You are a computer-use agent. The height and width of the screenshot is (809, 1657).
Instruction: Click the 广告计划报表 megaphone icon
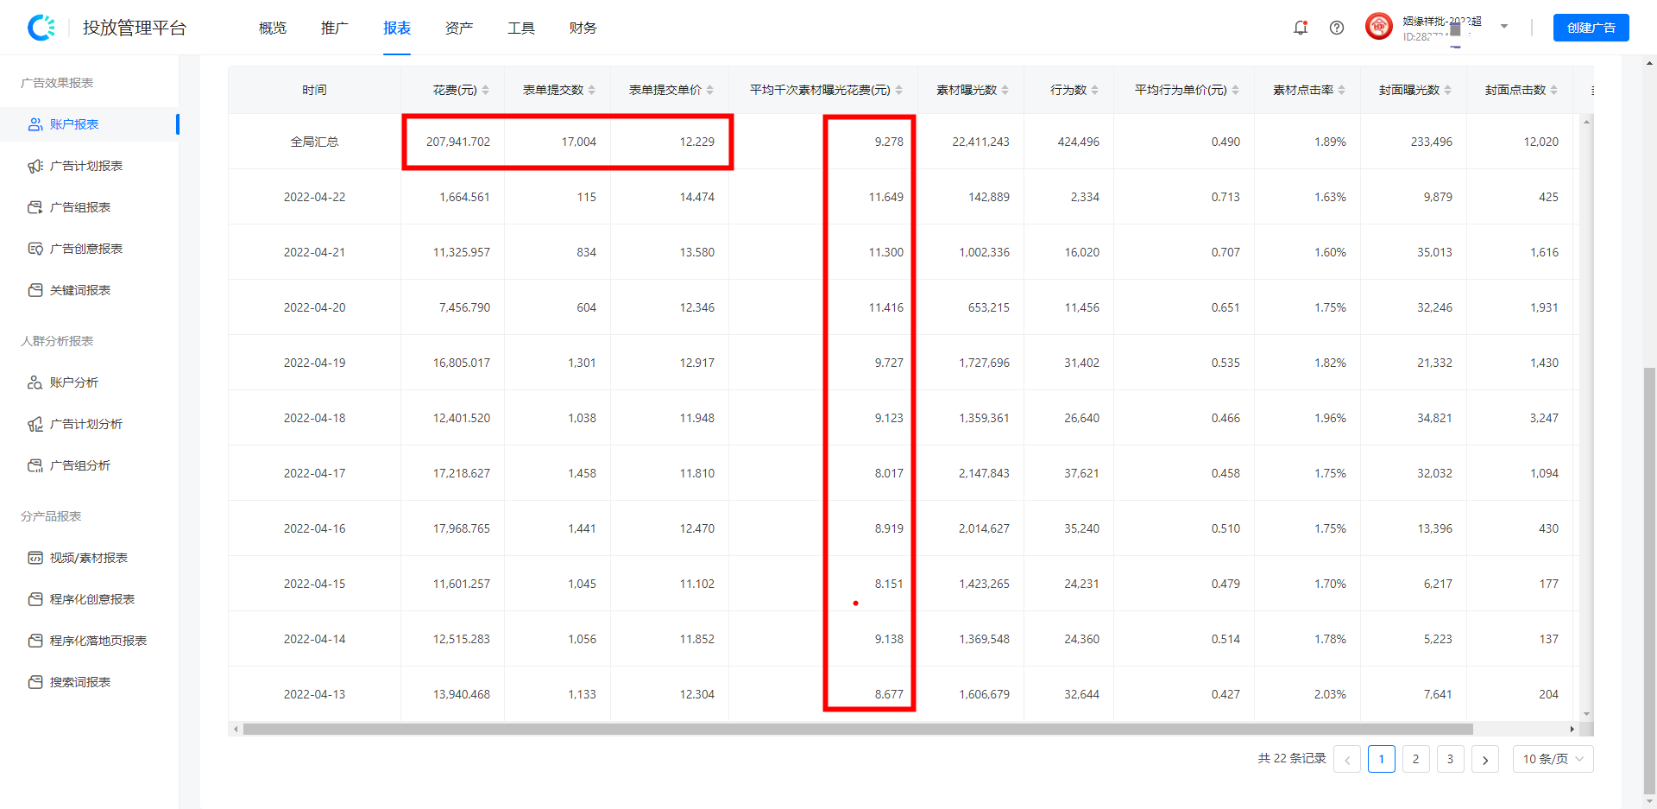(x=35, y=166)
